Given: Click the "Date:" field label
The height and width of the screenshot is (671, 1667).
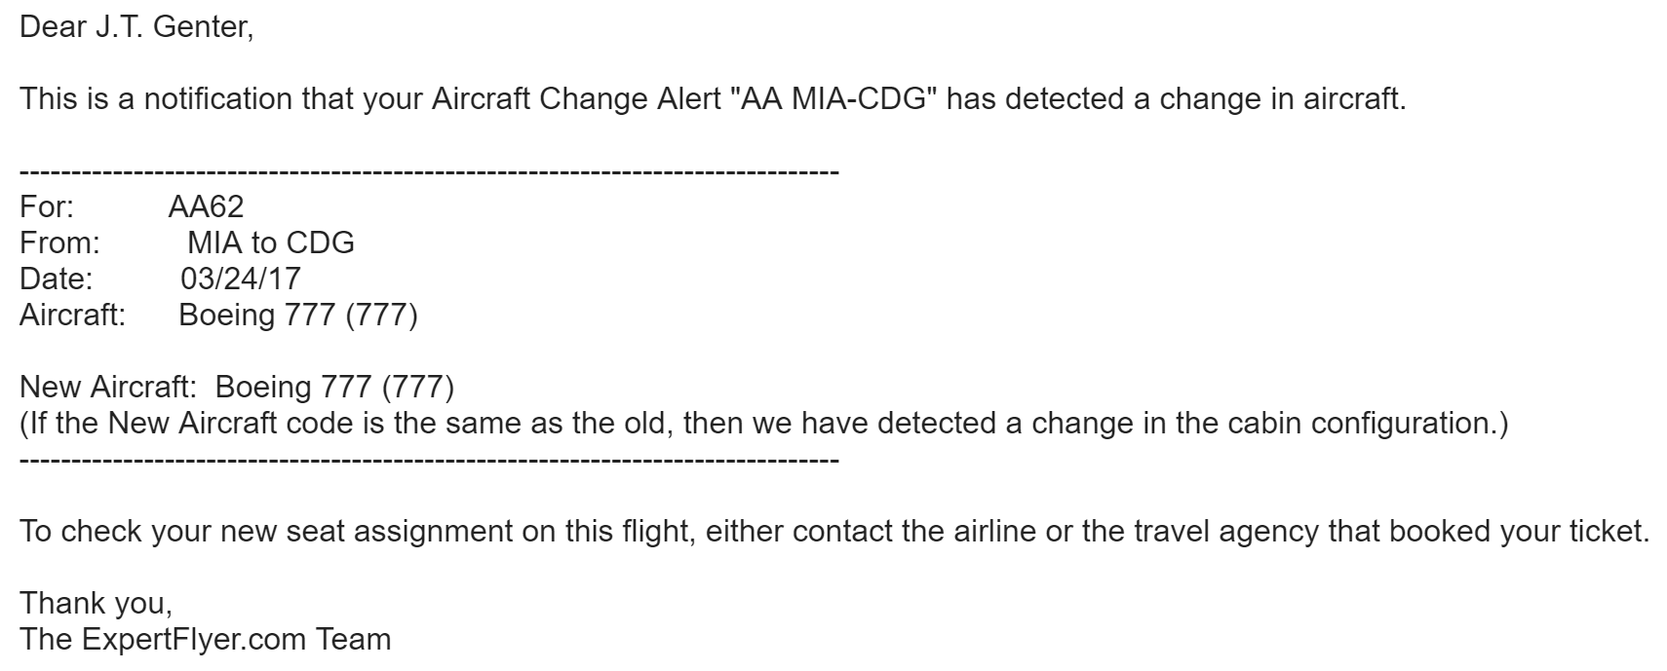Looking at the screenshot, I should pyautogui.click(x=57, y=279).
